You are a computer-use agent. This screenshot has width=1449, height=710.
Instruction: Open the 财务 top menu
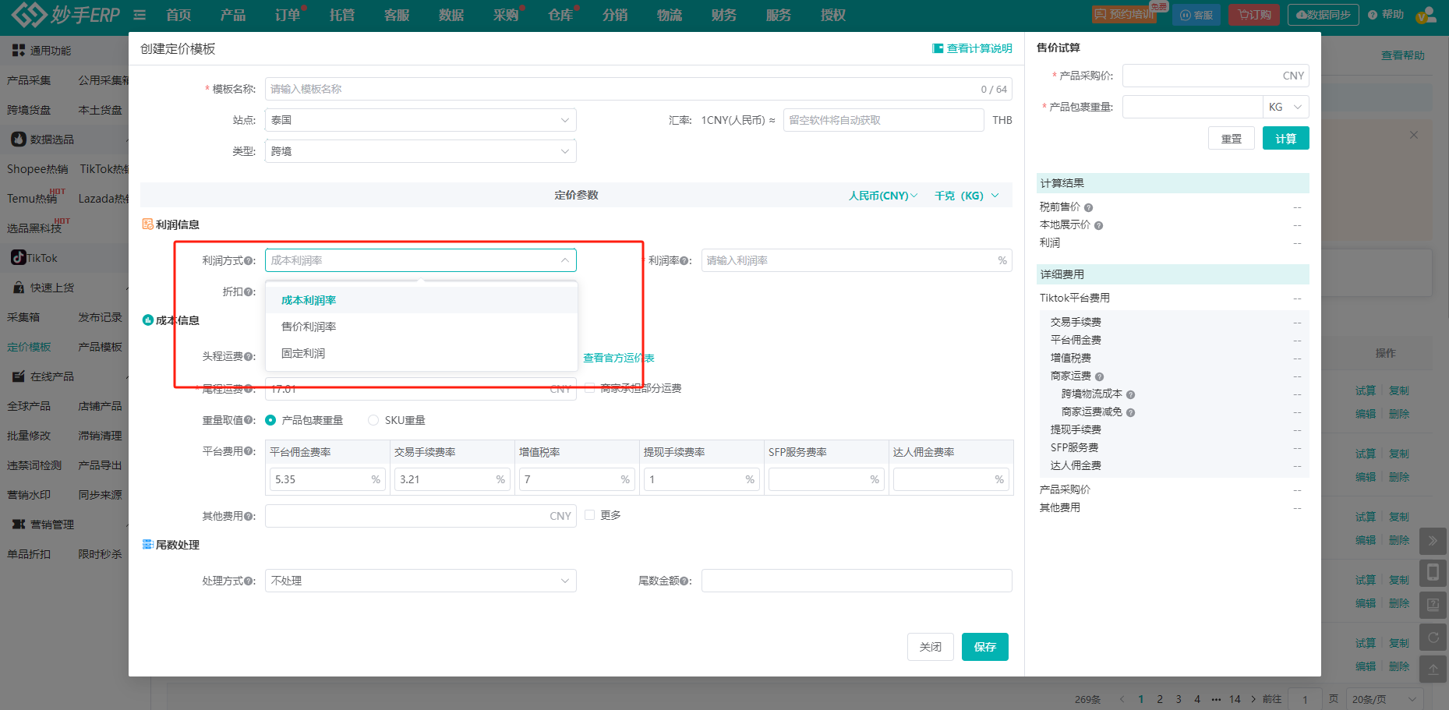pos(724,15)
